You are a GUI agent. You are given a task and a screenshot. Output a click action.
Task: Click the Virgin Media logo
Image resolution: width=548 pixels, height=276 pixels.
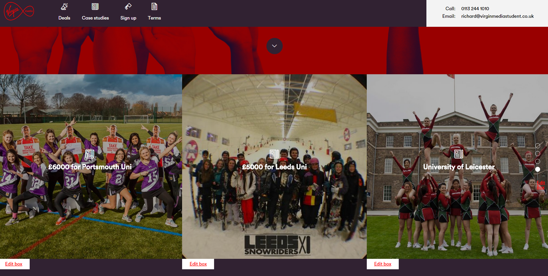click(x=19, y=12)
